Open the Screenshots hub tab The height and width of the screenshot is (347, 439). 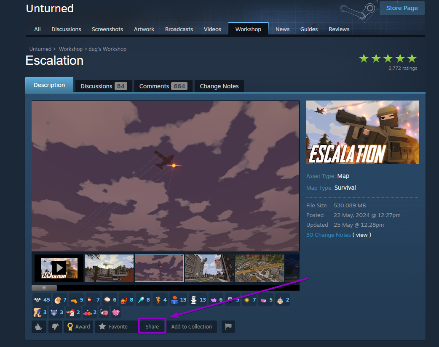tap(107, 29)
